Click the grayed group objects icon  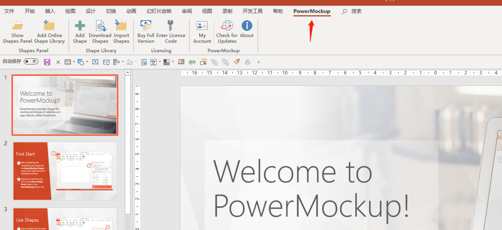(215, 62)
